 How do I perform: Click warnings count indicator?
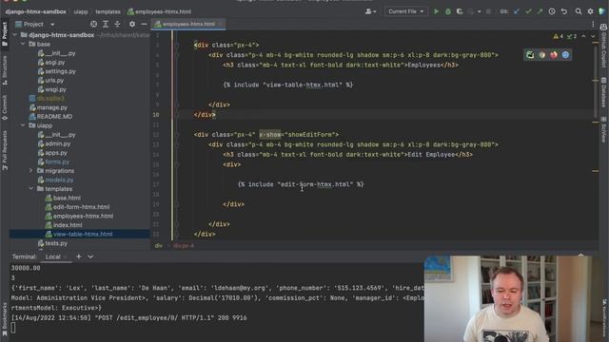click(x=559, y=36)
